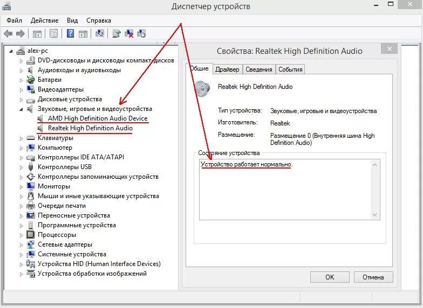Open the Файл menu
The image size is (423, 308).
click(14, 20)
